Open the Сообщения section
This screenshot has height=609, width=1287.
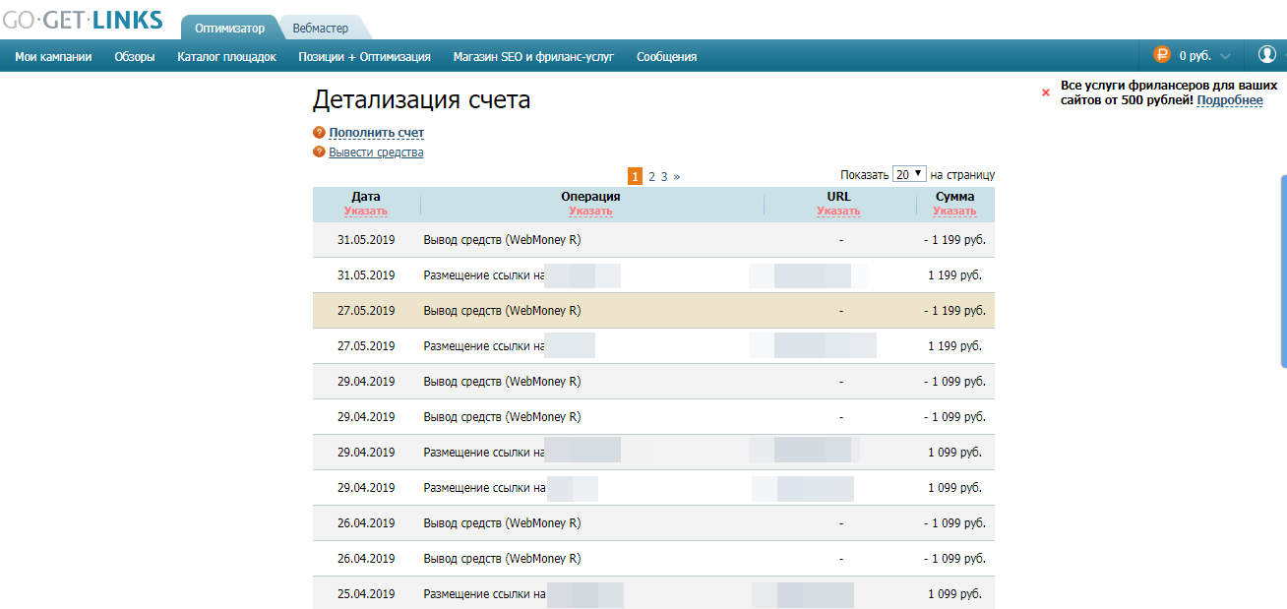666,57
